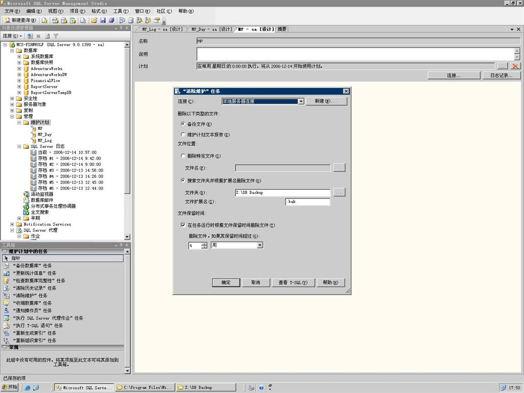The image size is (524, 393).
Task: Click the refresh icon in Object Explorer toolbar
Action: click(x=48, y=36)
